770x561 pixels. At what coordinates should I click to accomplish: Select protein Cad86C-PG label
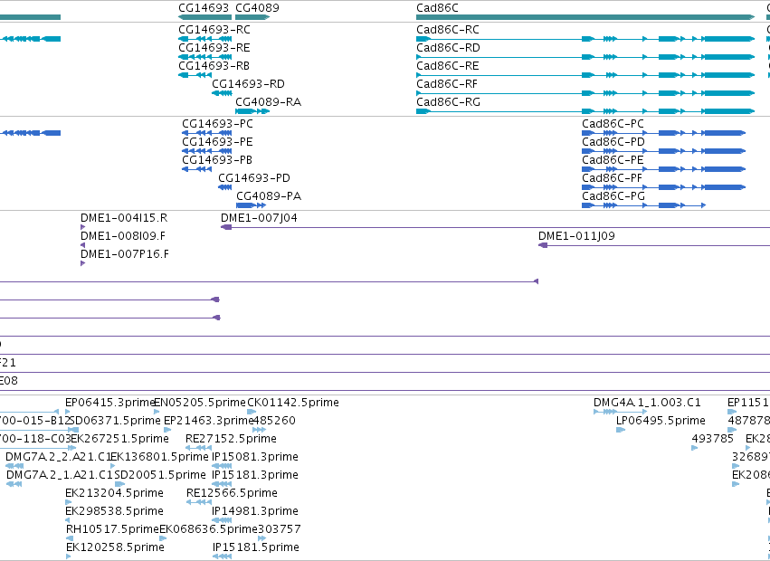pyautogui.click(x=613, y=196)
